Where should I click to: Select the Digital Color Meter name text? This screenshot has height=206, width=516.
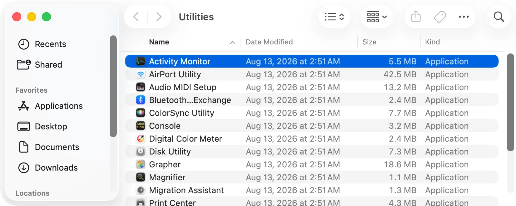185,138
